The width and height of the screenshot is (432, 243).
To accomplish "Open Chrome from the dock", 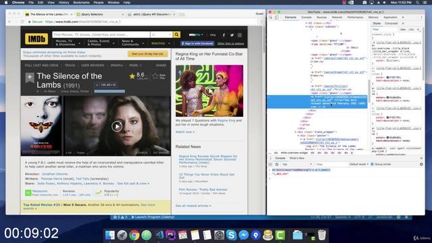I will [134, 235].
